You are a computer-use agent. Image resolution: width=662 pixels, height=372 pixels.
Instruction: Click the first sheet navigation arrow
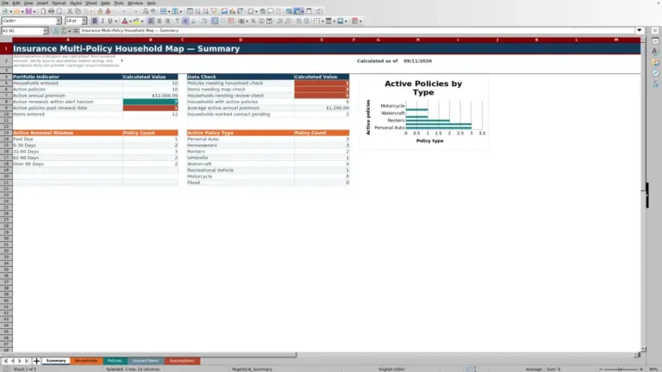point(5,361)
